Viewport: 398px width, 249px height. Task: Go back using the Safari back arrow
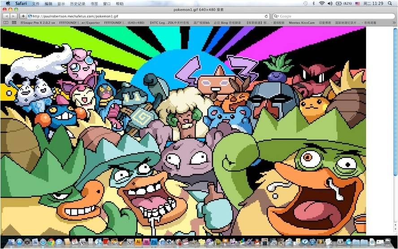(x=6, y=16)
